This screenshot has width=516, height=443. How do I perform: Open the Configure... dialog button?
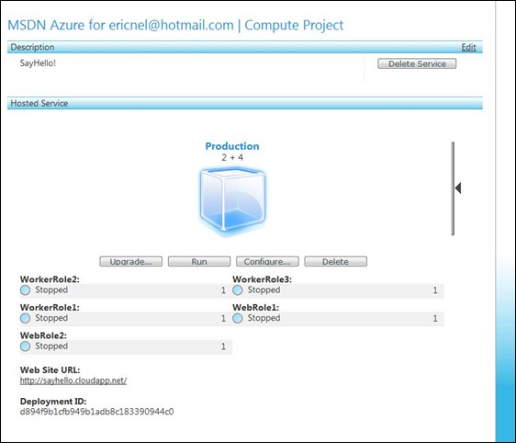[267, 262]
